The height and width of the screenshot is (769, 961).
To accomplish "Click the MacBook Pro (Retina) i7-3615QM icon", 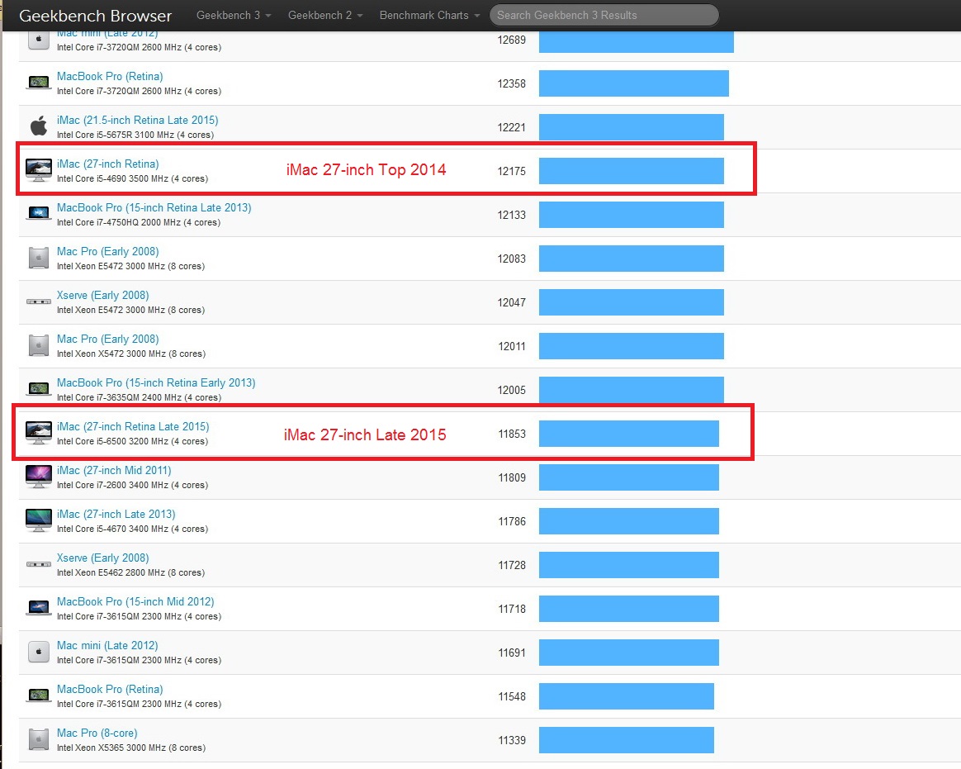I will pos(39,695).
